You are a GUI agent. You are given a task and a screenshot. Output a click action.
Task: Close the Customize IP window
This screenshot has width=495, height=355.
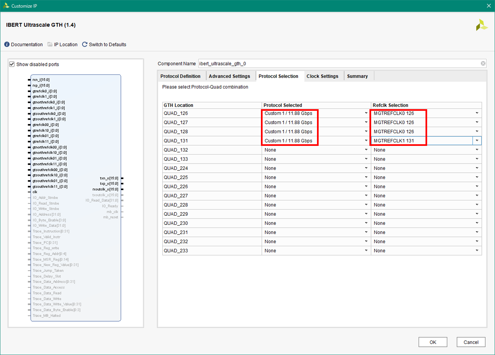[488, 6]
